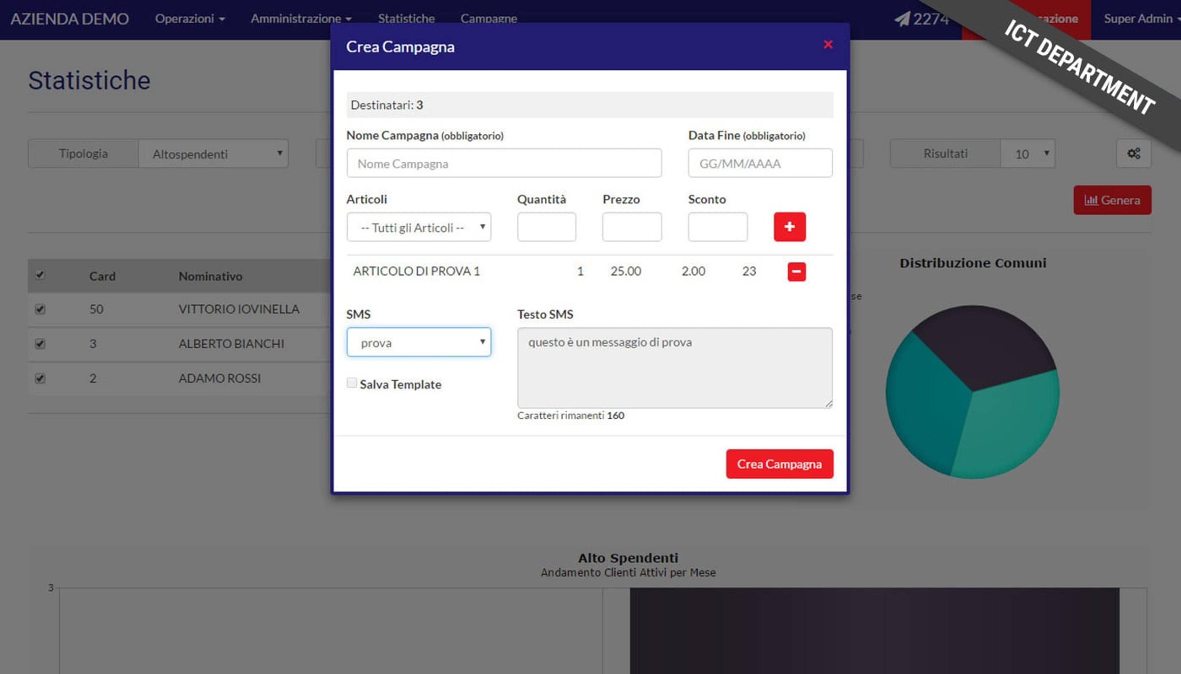Open the Amministrazione menu
Screen dimensions: 1181x674
point(301,19)
